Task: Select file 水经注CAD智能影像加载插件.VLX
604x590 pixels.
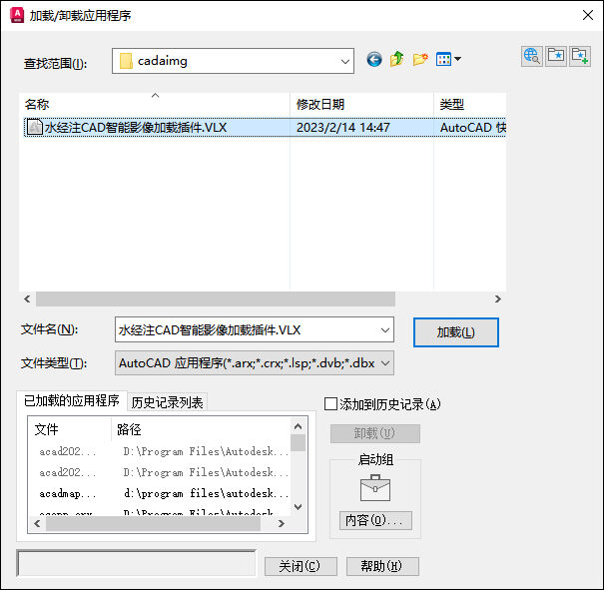Action: [x=136, y=127]
